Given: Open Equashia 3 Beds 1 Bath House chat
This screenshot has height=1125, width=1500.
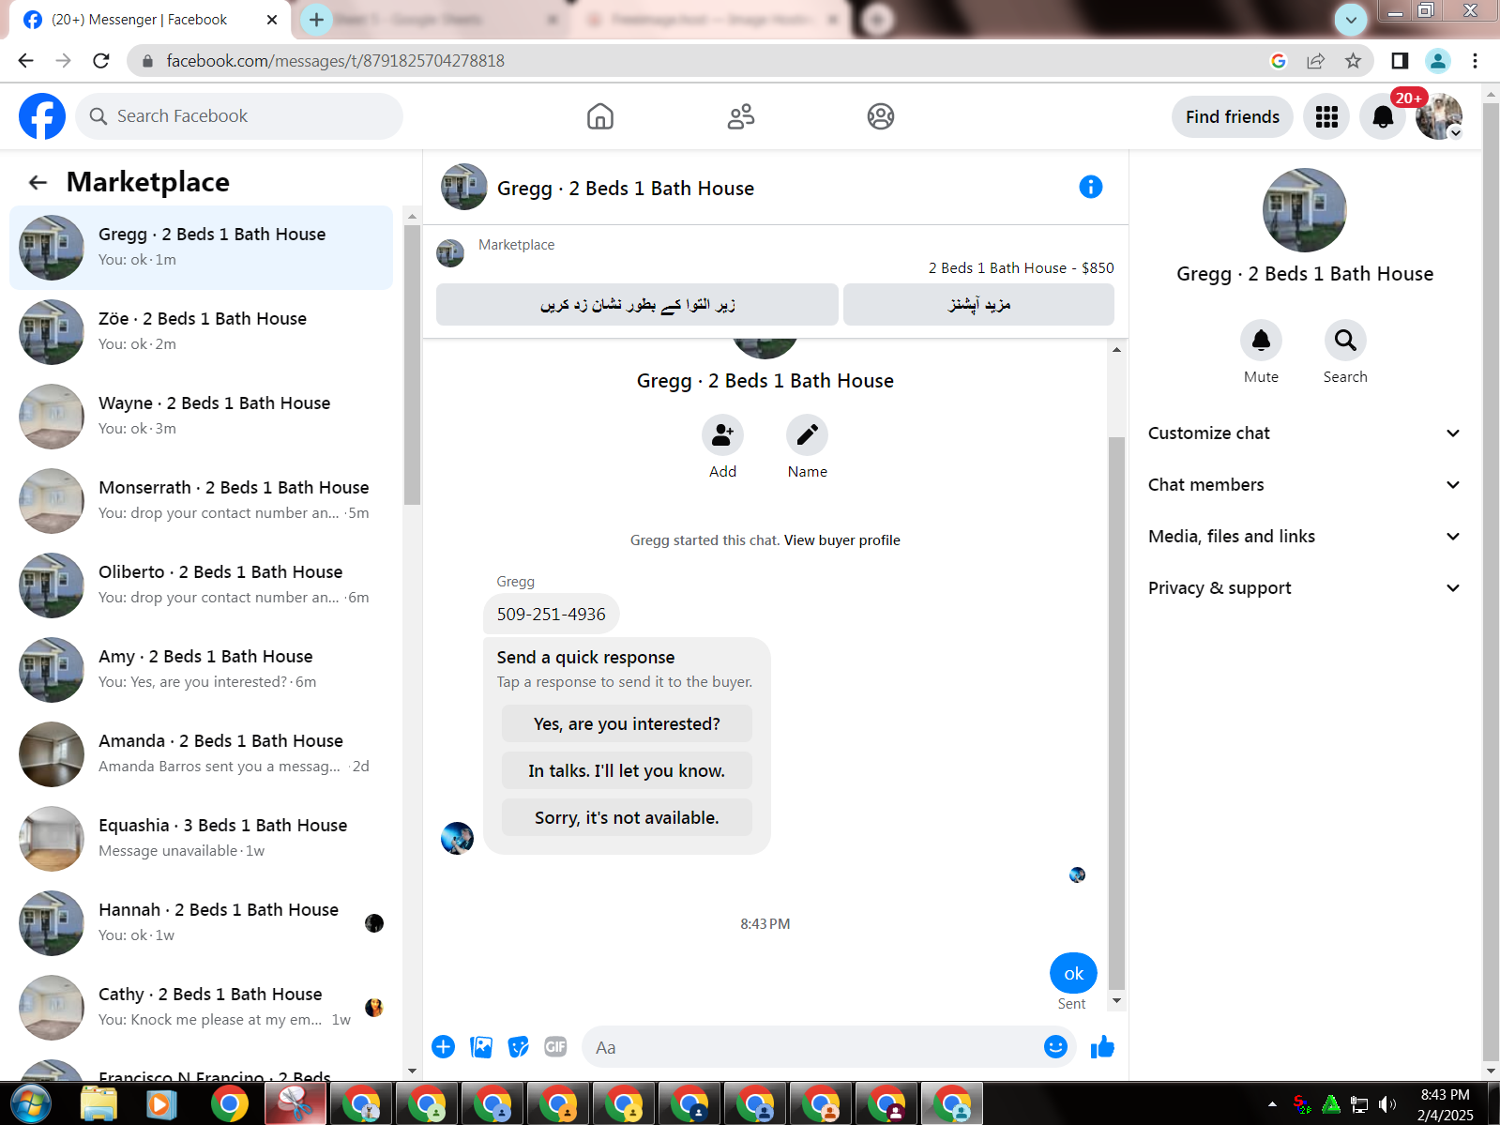Looking at the screenshot, I should [x=202, y=839].
